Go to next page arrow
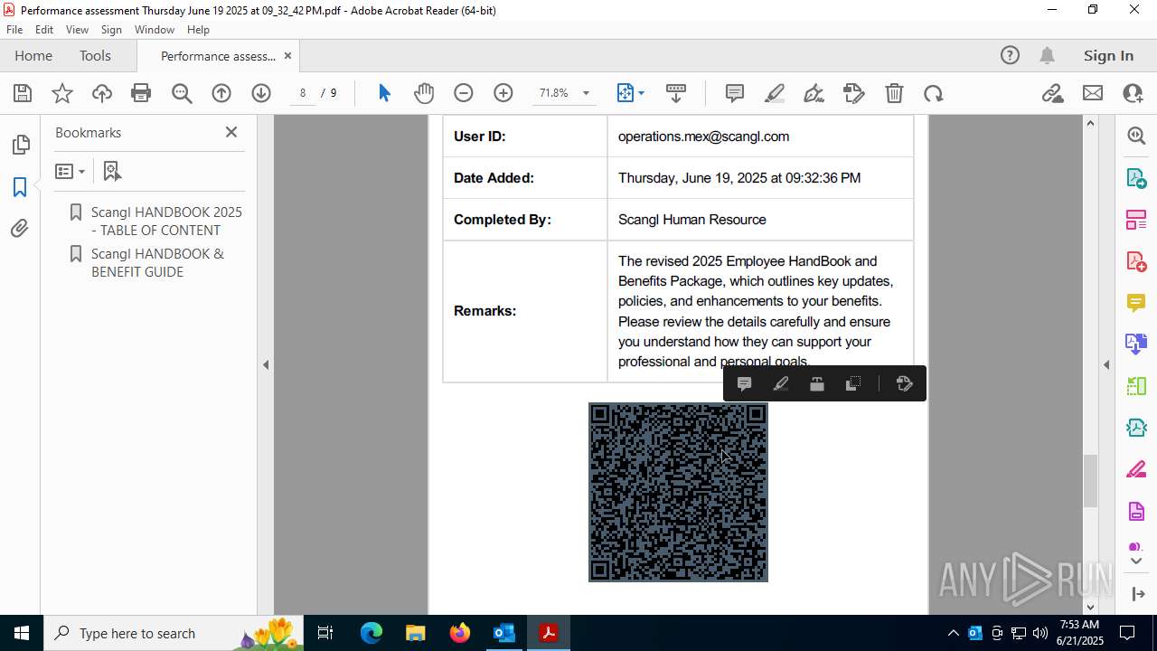Viewport: 1157px width, 651px height. click(261, 93)
